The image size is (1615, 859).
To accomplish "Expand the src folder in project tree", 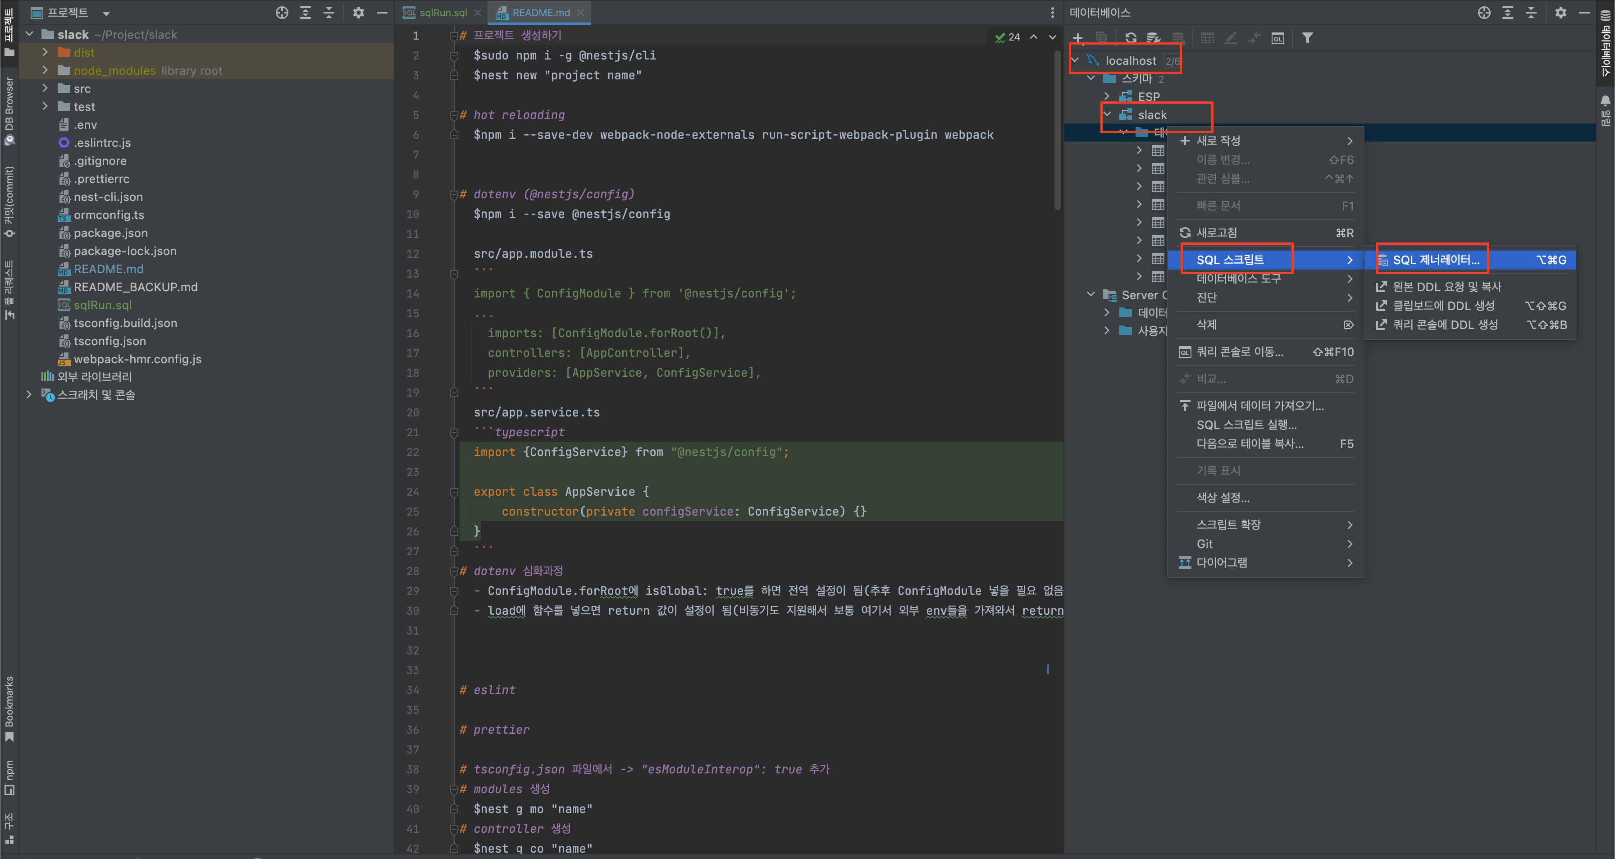I will pyautogui.click(x=45, y=88).
